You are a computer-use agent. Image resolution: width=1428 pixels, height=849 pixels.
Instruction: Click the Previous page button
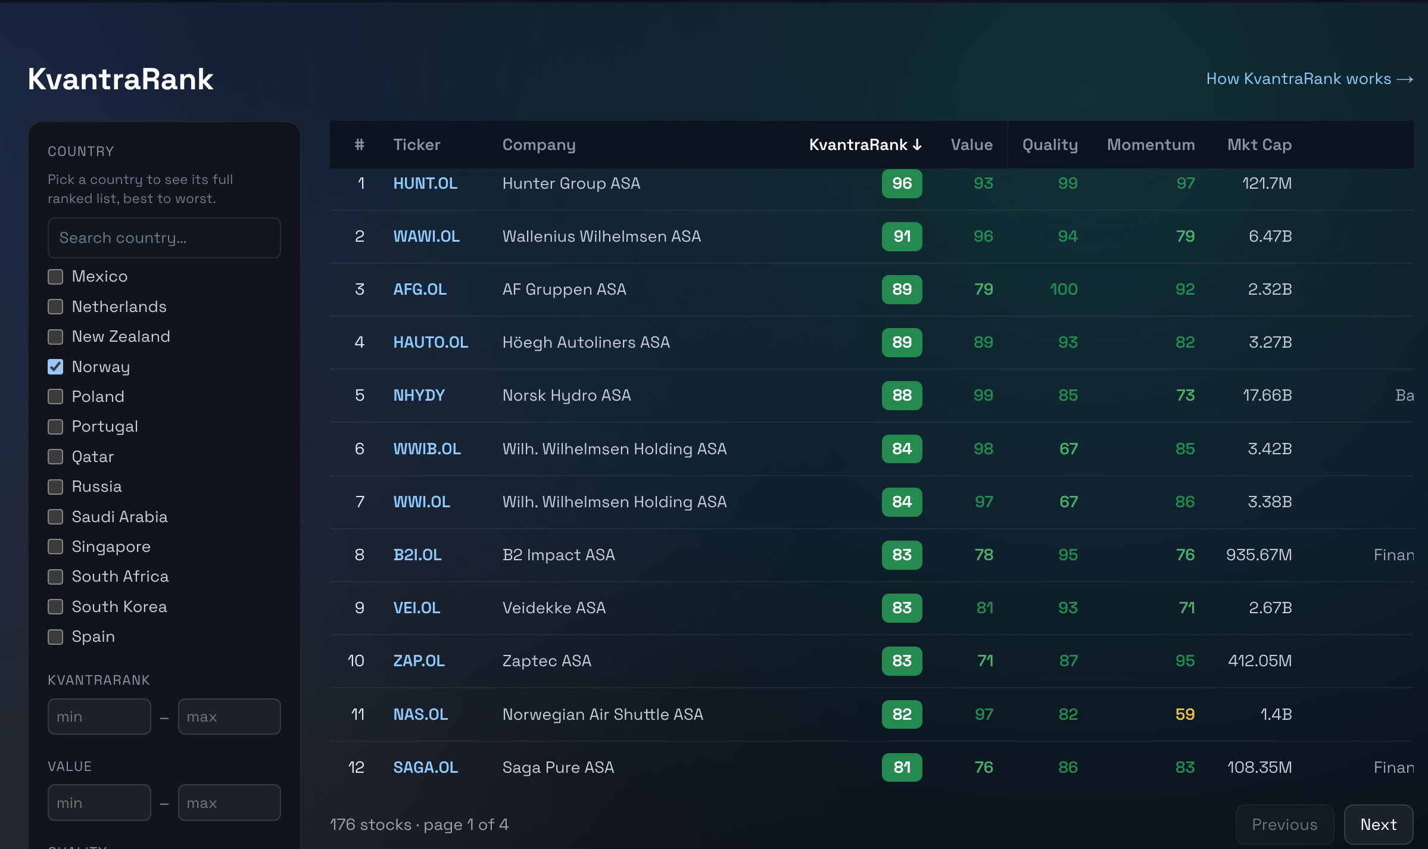1284,825
